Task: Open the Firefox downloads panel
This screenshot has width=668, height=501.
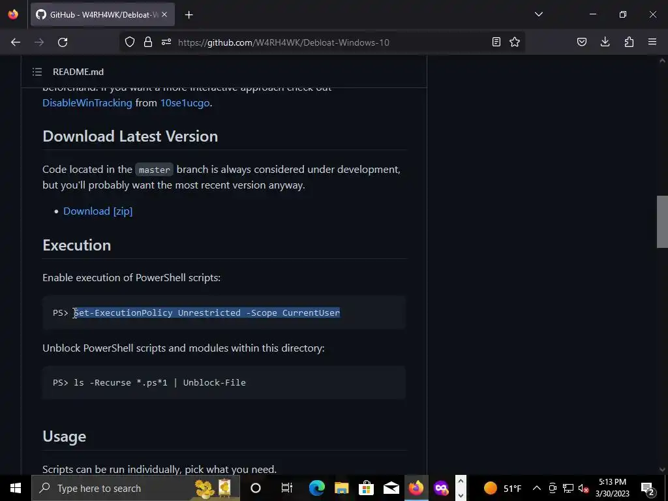Action: 605,42
